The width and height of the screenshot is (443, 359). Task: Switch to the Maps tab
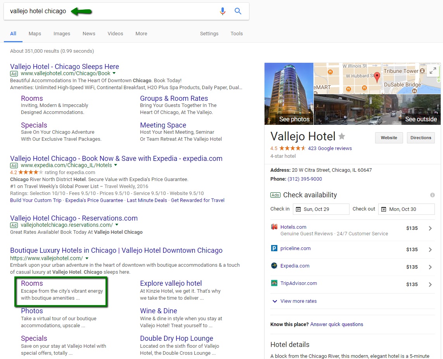pyautogui.click(x=35, y=34)
